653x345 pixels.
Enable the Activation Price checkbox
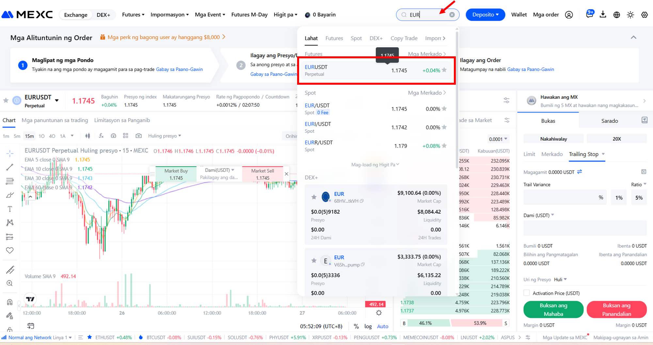(527, 293)
